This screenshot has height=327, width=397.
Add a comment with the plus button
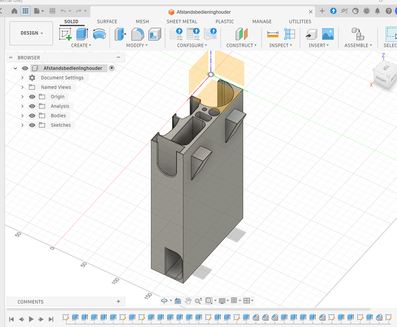pos(118,301)
